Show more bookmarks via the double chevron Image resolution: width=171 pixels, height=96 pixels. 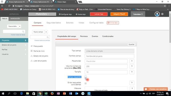tap(168, 9)
